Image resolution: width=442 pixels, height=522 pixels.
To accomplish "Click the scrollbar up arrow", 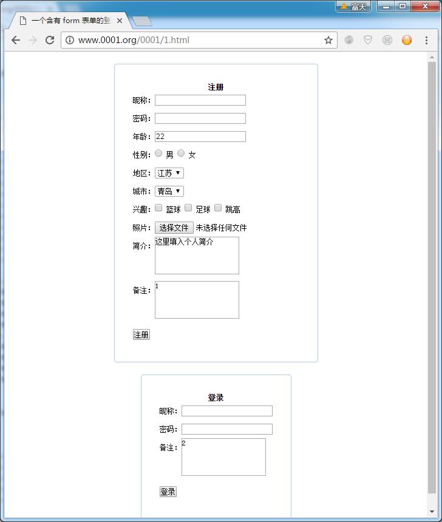I will click(432, 57).
